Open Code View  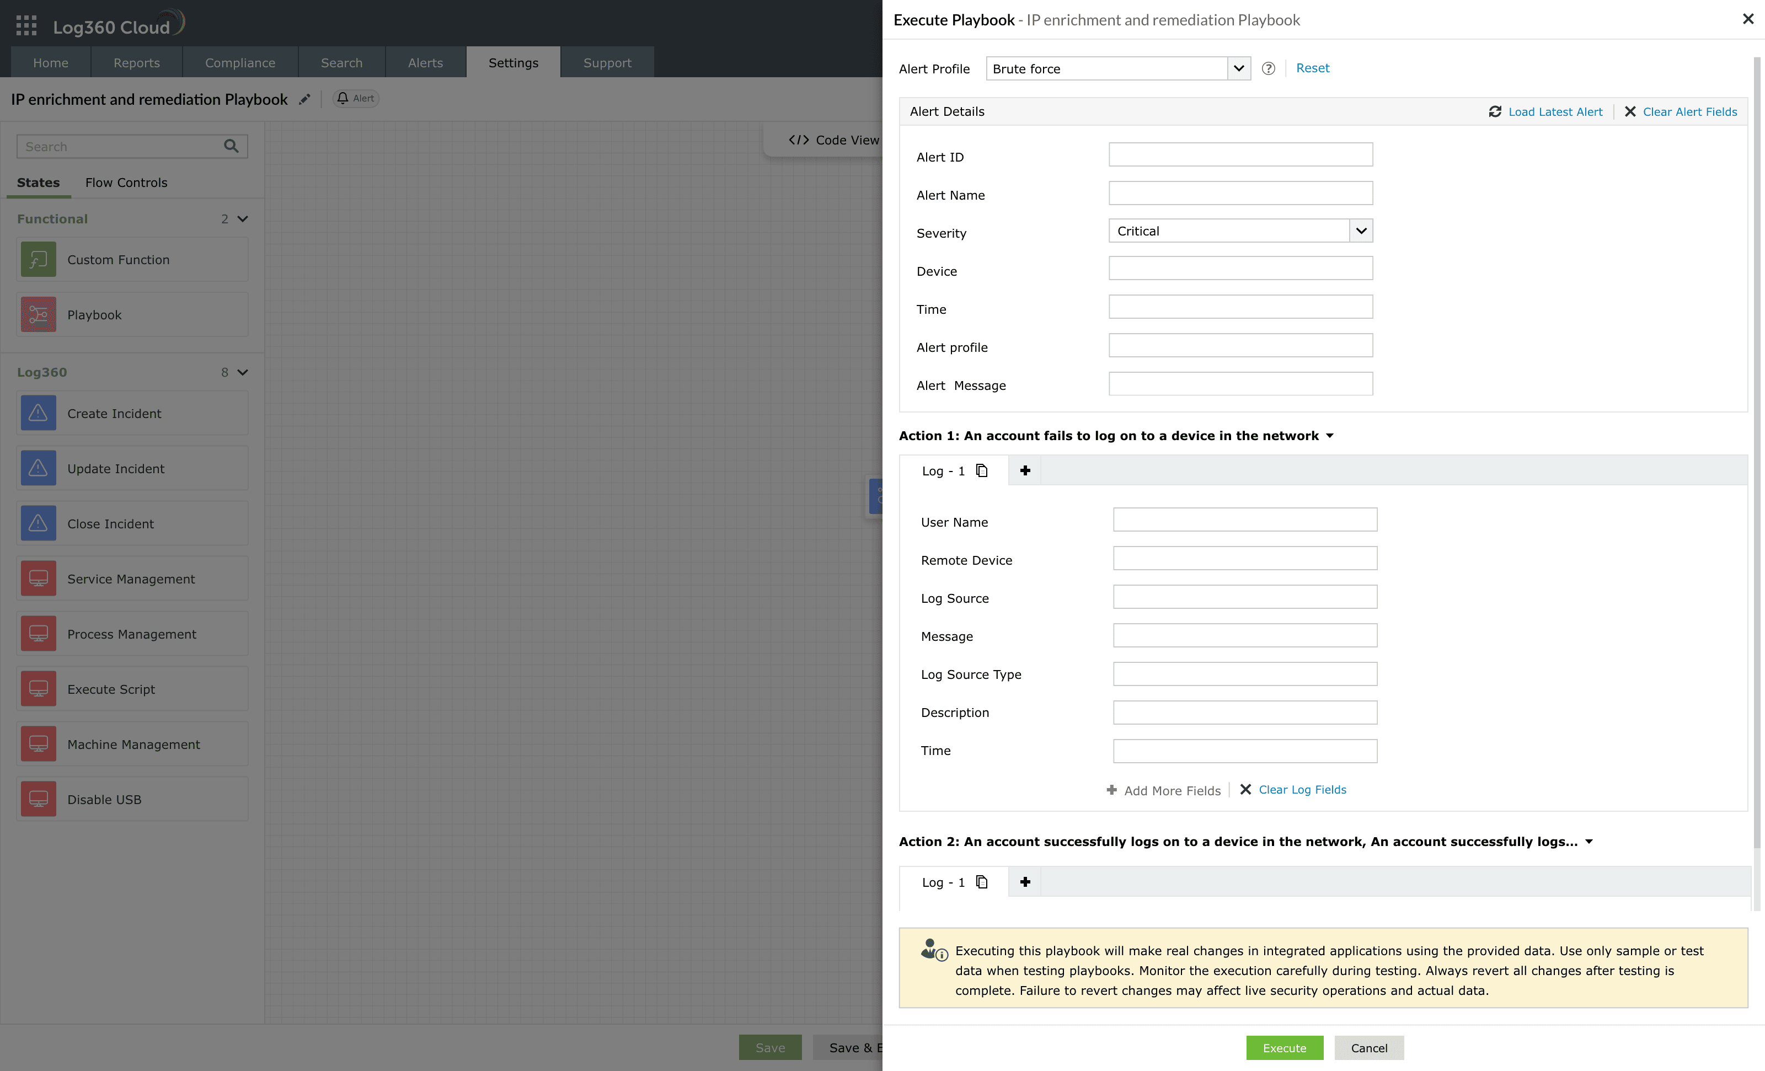pos(834,140)
